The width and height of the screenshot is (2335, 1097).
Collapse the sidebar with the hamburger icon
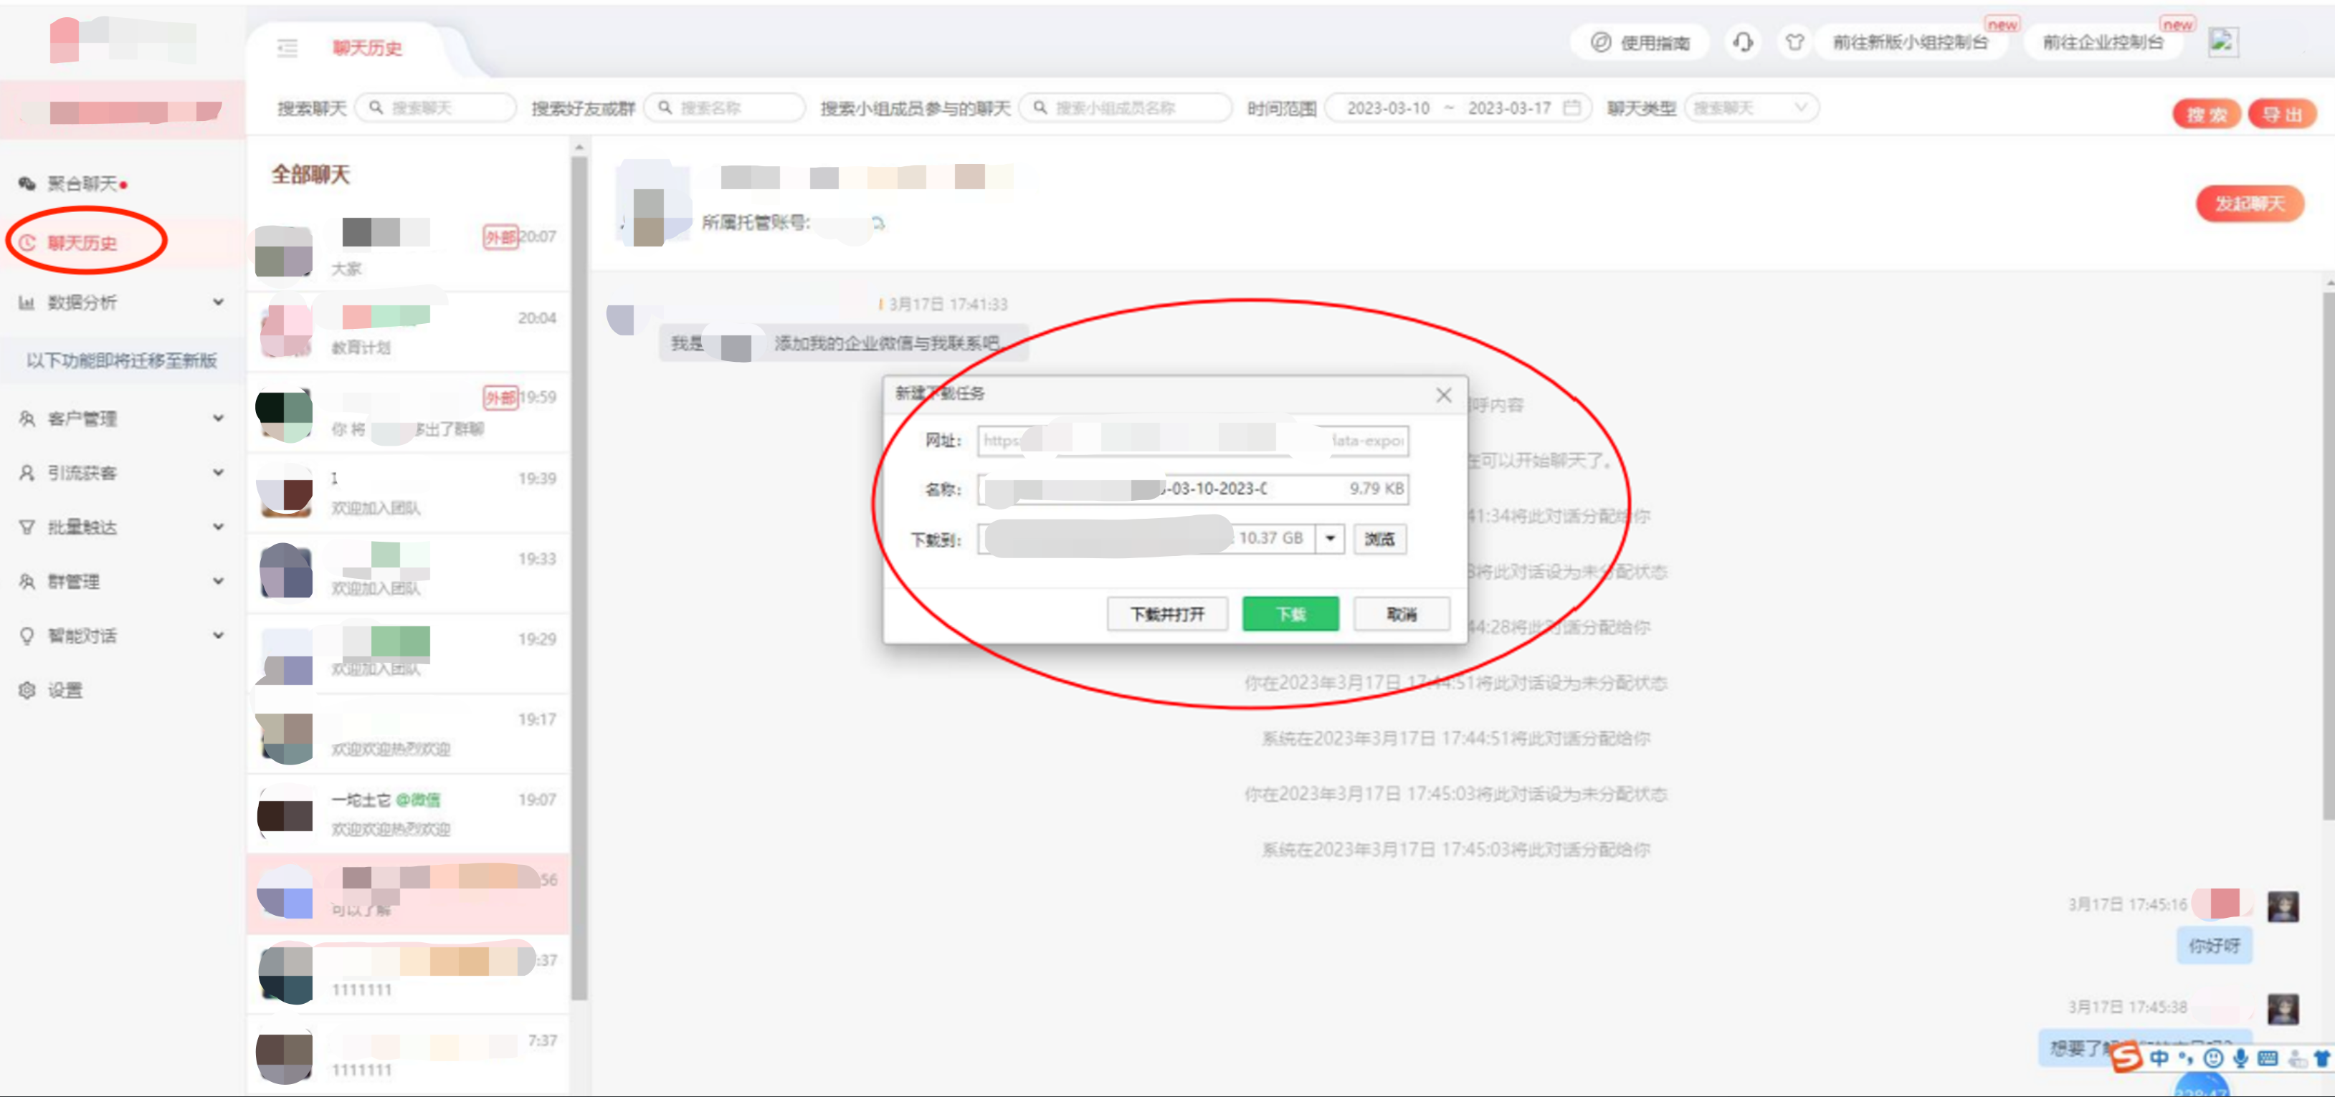287,48
